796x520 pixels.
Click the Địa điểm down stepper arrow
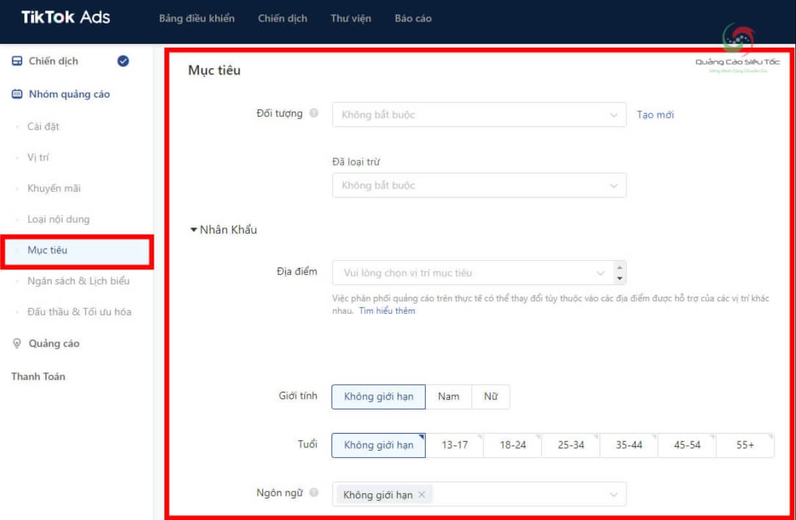[x=620, y=279]
